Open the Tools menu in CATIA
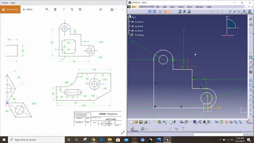Viewport: 254px width, 143px height. click(x=190, y=7)
